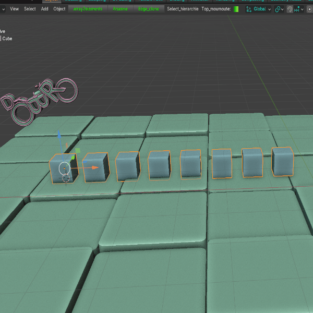Grab the orange X-axis gizmo arrow
The image size is (313, 313).
coord(94,167)
